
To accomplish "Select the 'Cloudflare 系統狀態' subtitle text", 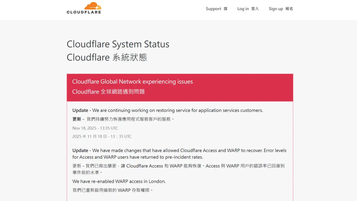I will [x=107, y=57].
